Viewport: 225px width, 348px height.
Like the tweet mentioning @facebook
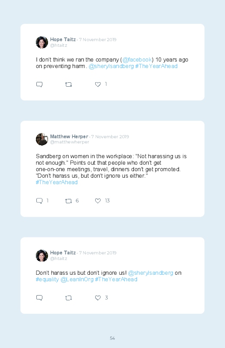(x=98, y=85)
